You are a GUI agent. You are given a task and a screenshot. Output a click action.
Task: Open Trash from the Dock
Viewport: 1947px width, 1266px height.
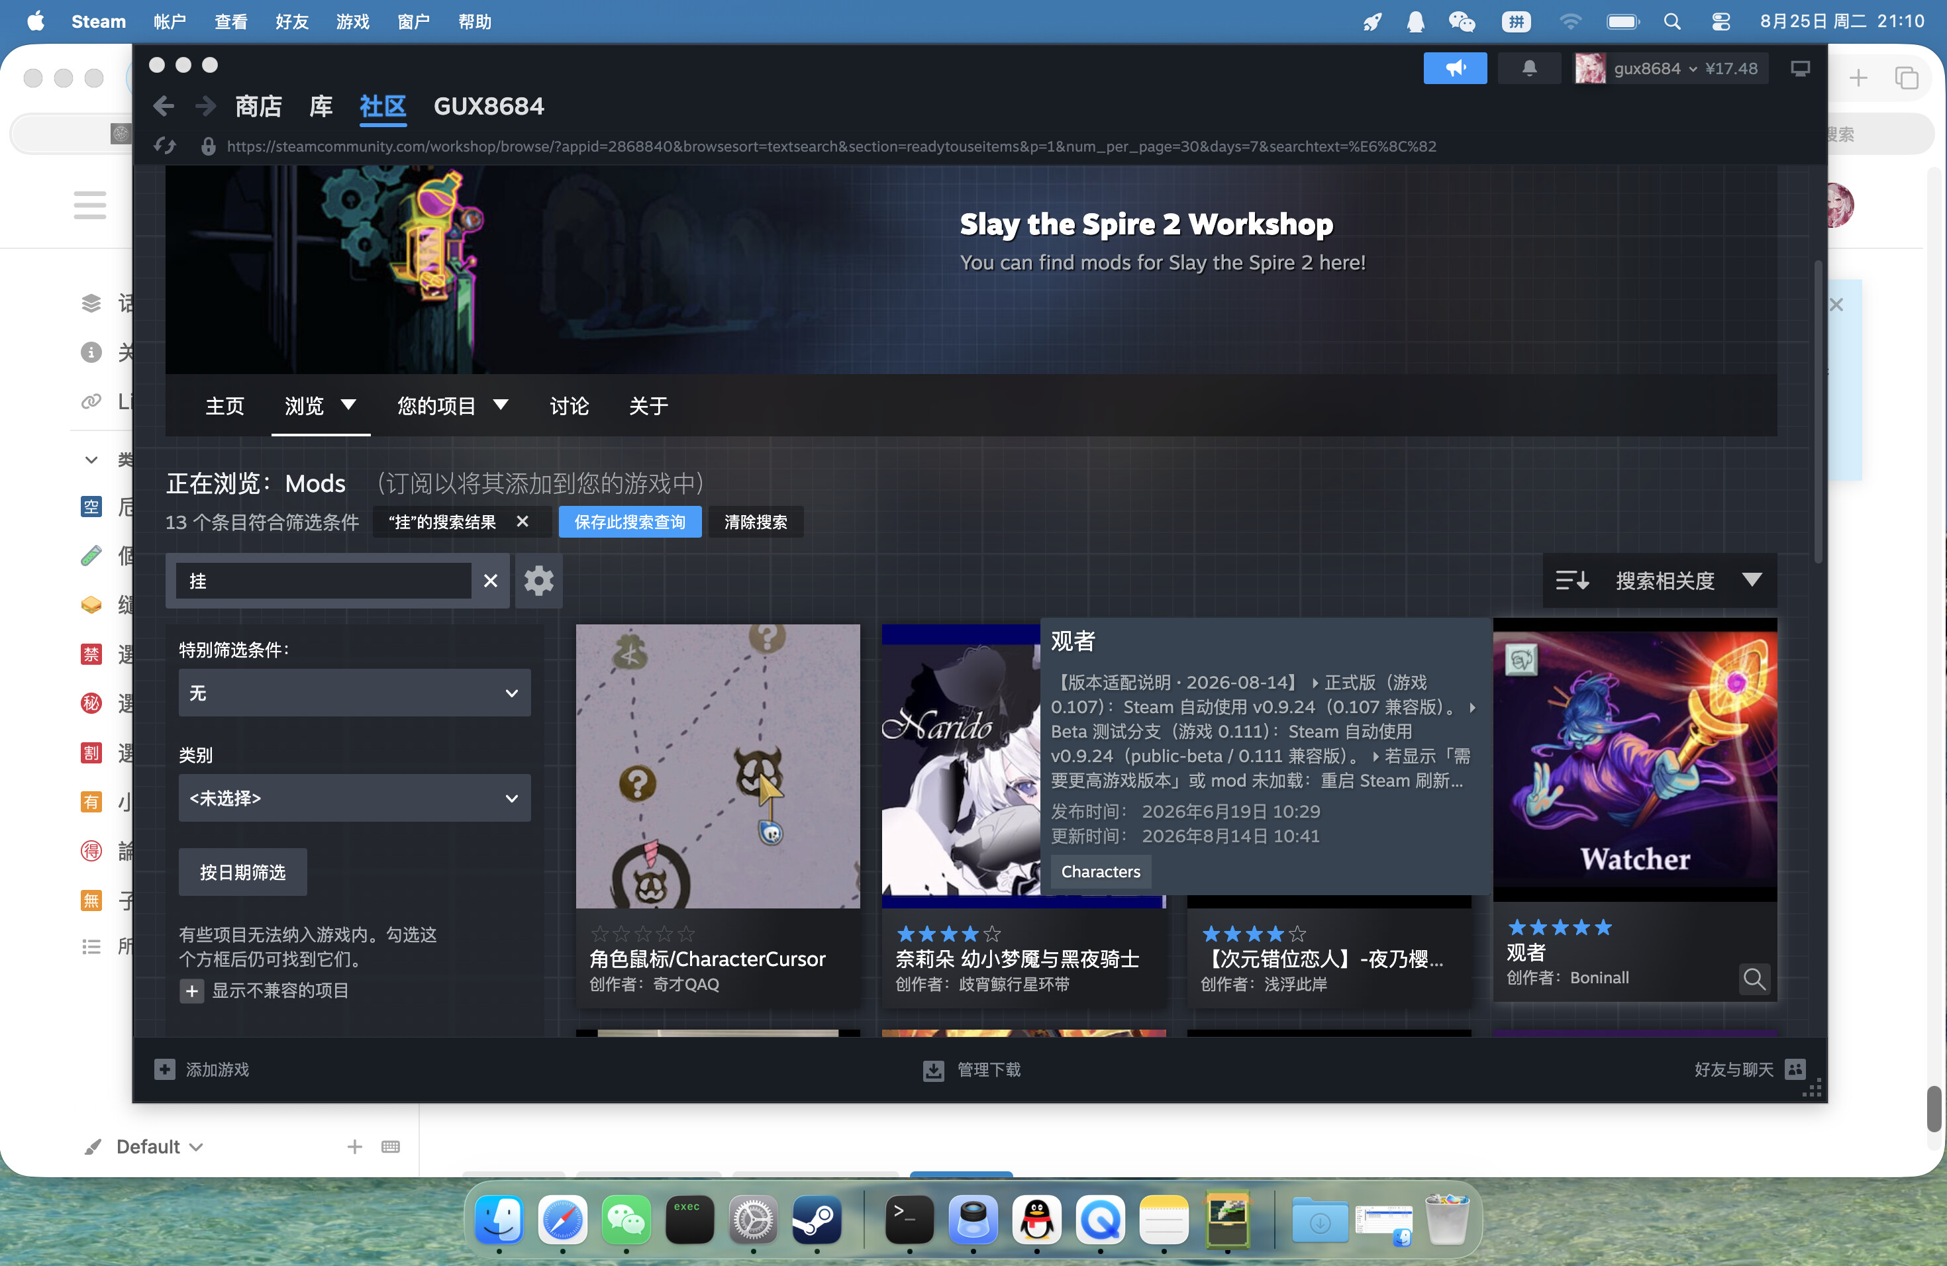coord(1446,1218)
